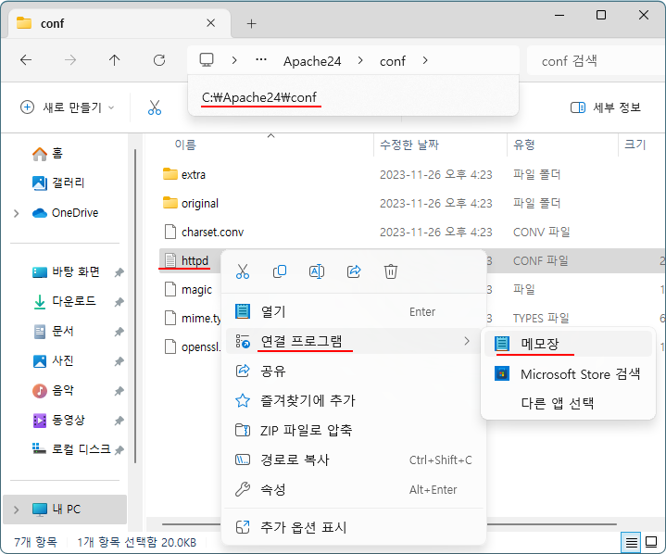Choose 공유 in the context menu
The image size is (666, 554).
click(354, 371)
